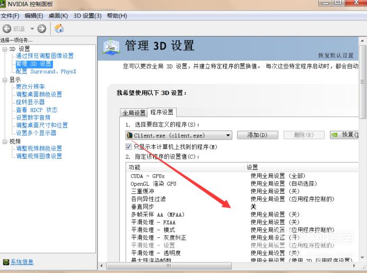Open 调整桌面颜色设置 in the tree
Screen dimensions: 367x273
[x=39, y=95]
